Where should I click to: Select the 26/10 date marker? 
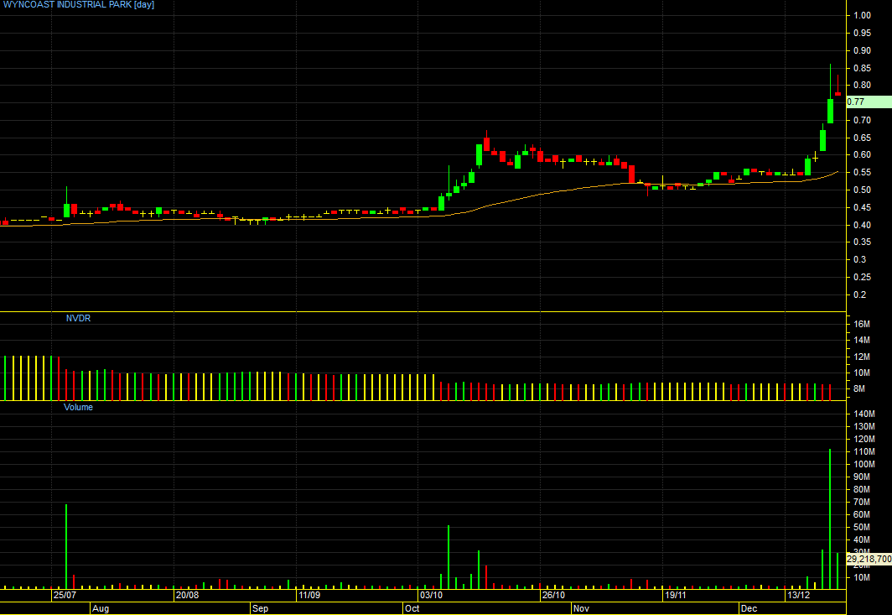(553, 595)
